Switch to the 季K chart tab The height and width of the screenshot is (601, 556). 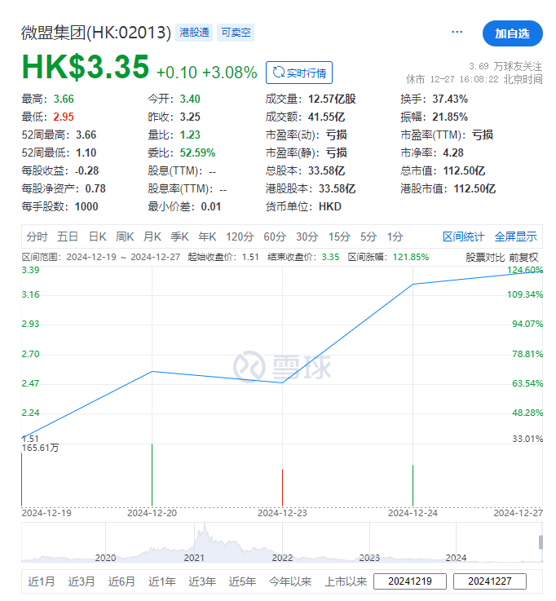179,236
